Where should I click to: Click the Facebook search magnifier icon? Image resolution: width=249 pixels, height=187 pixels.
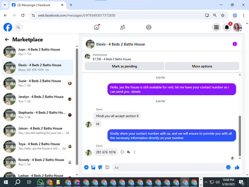tap(18, 27)
